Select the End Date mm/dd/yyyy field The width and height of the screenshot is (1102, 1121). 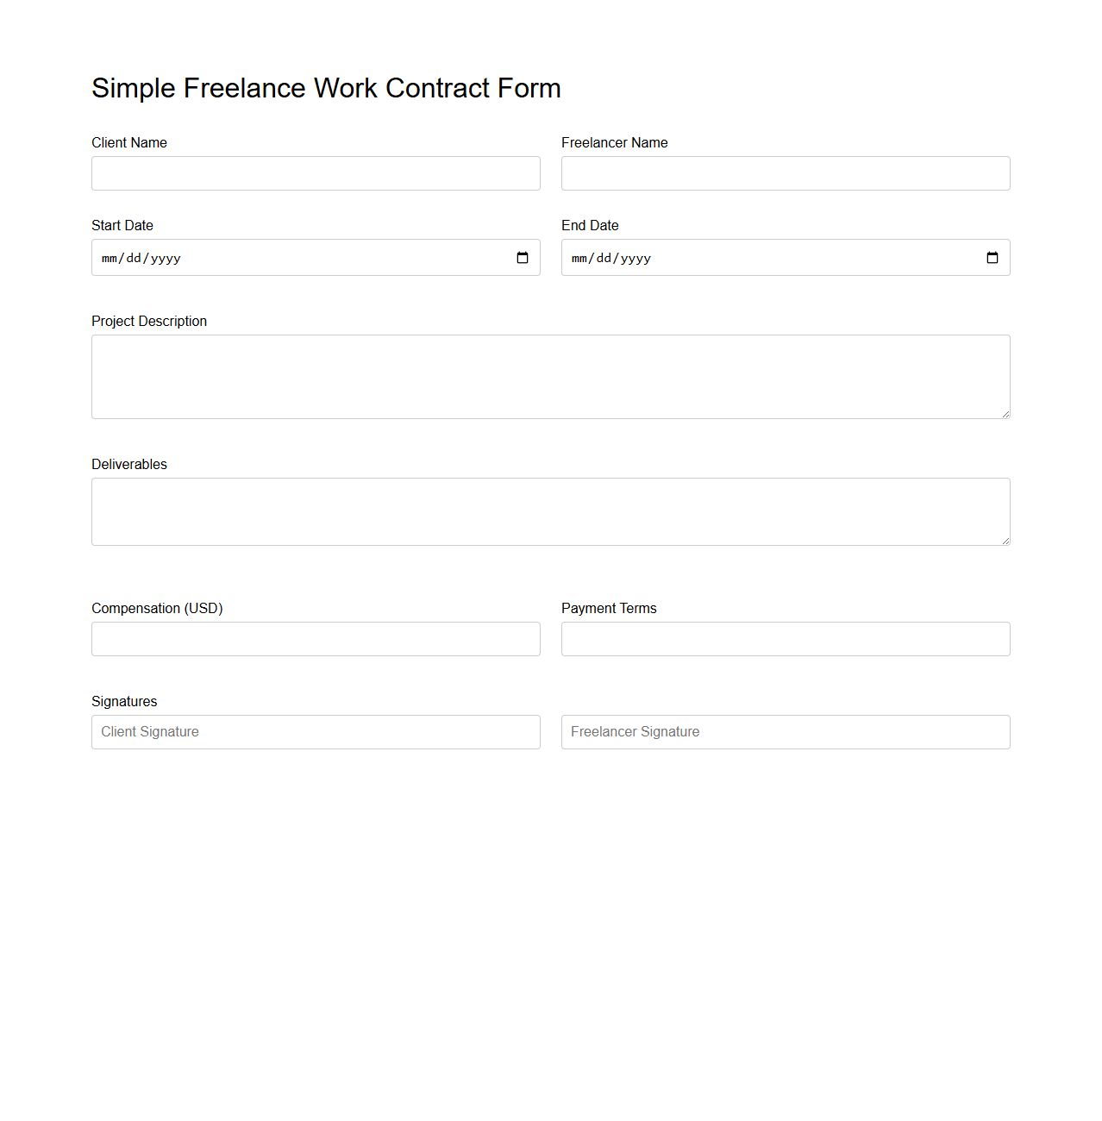coord(733,257)
